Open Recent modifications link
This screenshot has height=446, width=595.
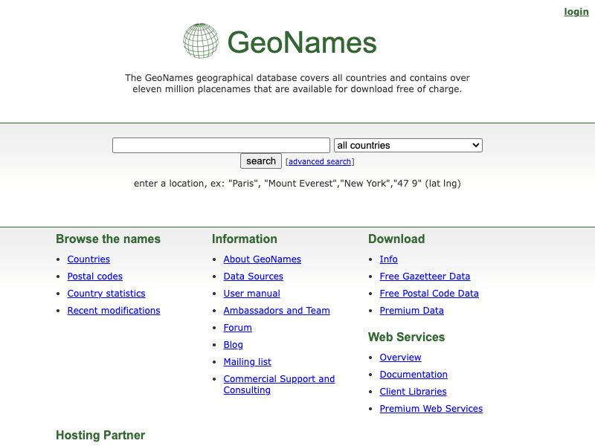tap(114, 310)
